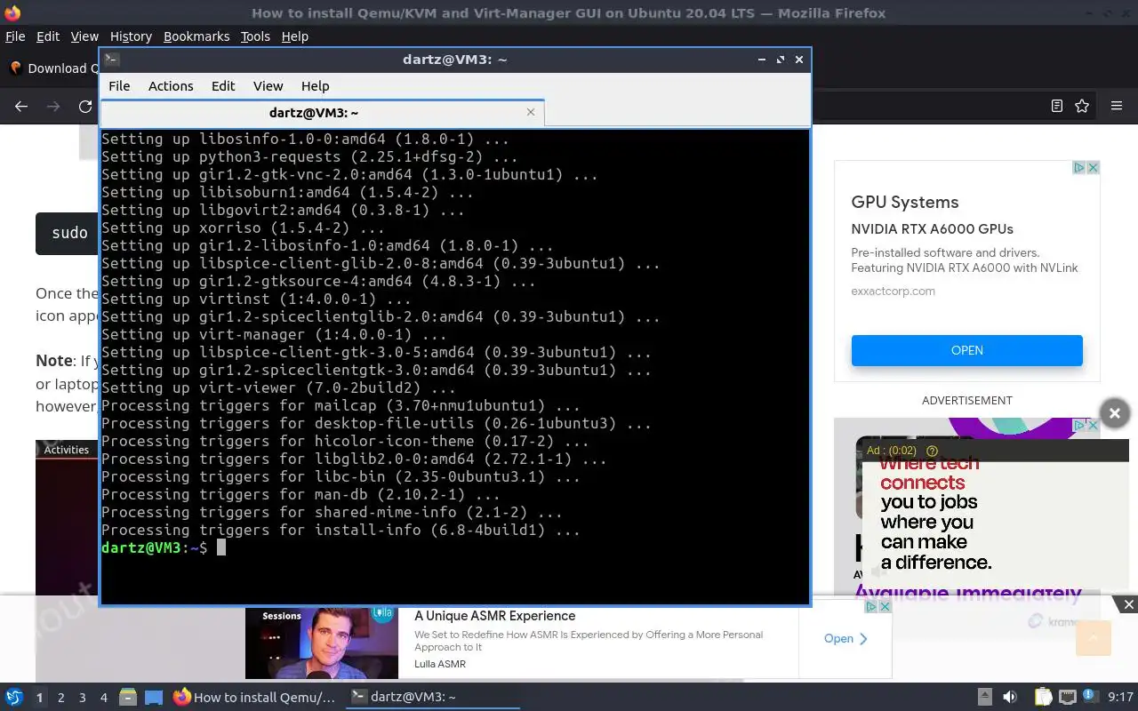Launch the file manager from the panel
This screenshot has width=1138, height=711.
[128, 698]
